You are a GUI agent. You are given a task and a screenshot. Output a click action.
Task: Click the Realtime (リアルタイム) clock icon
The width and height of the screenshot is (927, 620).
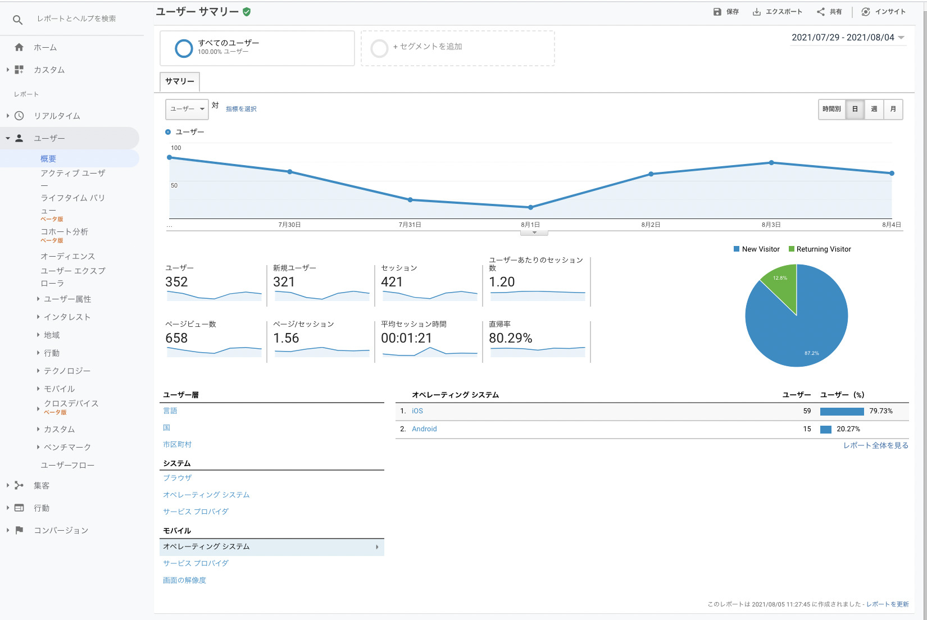click(19, 116)
